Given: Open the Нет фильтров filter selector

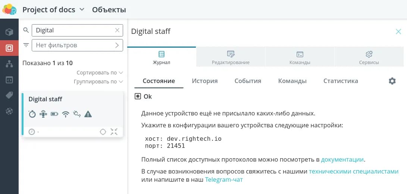Looking at the screenshot, I should click(x=77, y=45).
